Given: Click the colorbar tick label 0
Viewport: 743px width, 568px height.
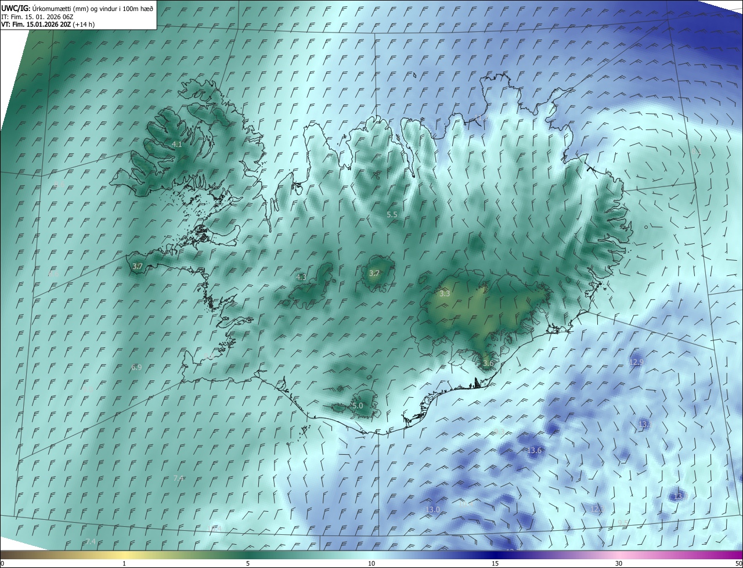Looking at the screenshot, I should pyautogui.click(x=2, y=563).
